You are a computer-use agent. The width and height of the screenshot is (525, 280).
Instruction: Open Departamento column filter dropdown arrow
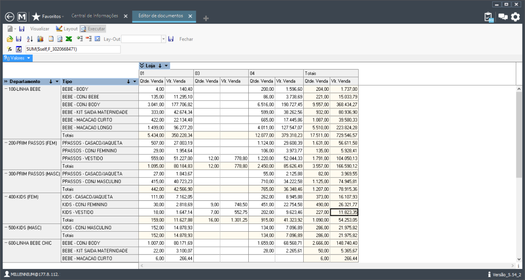pos(57,82)
